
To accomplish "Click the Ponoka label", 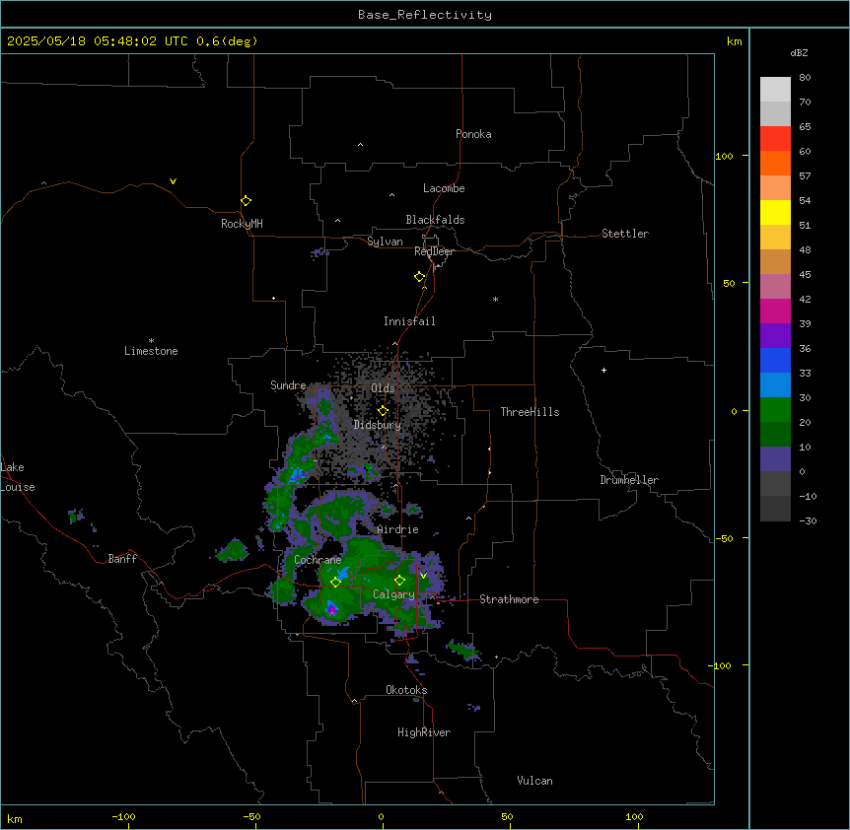I will 473,134.
